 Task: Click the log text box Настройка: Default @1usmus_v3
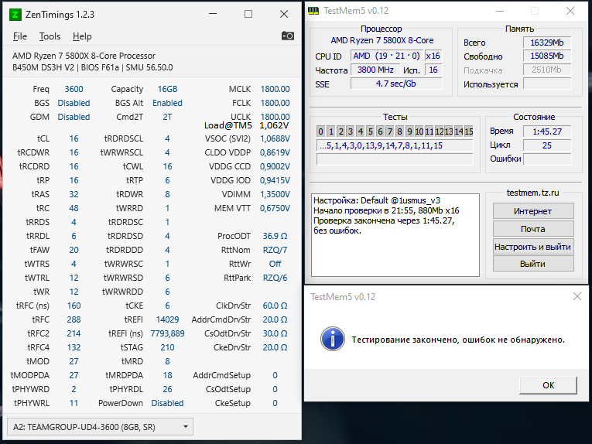coord(395,235)
